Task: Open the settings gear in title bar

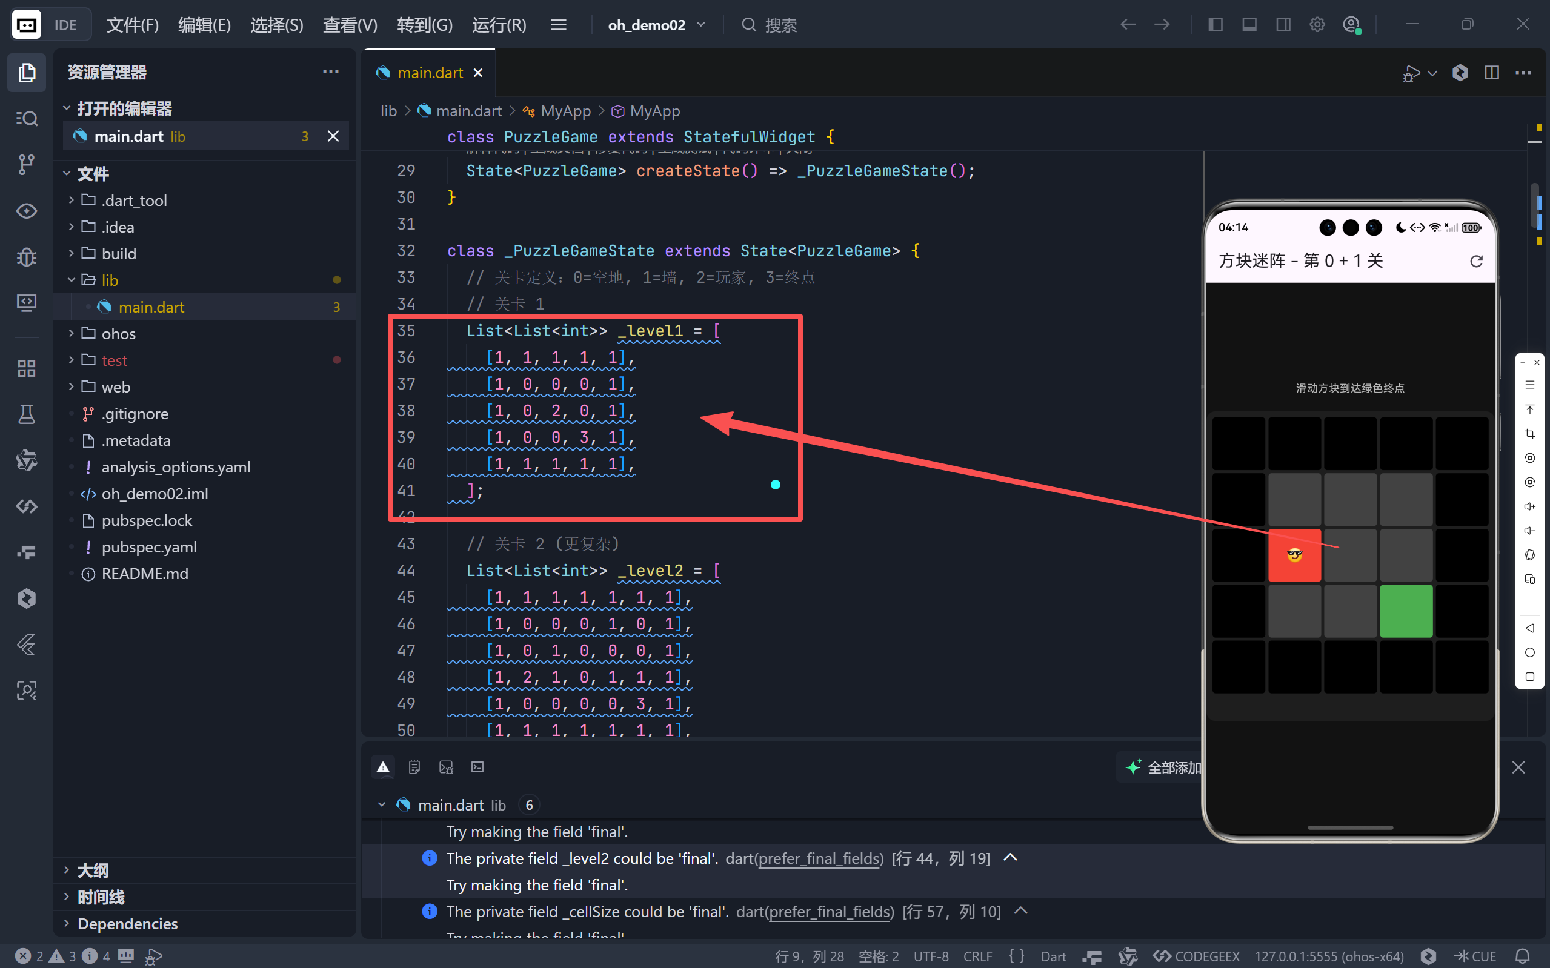Action: [x=1317, y=25]
